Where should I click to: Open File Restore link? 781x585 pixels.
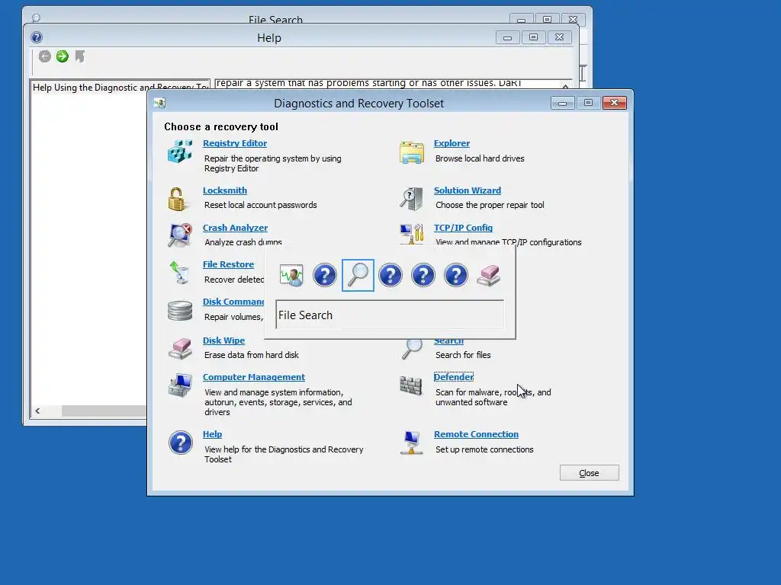[228, 264]
